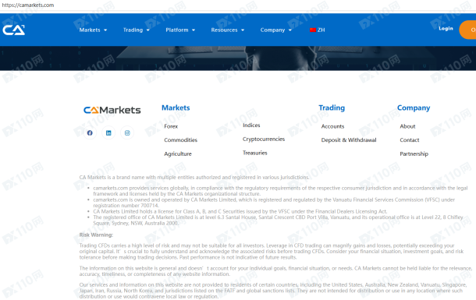Image resolution: width=476 pixels, height=300 pixels.
Task: Expand the Markets dropdown menu
Action: tap(93, 30)
